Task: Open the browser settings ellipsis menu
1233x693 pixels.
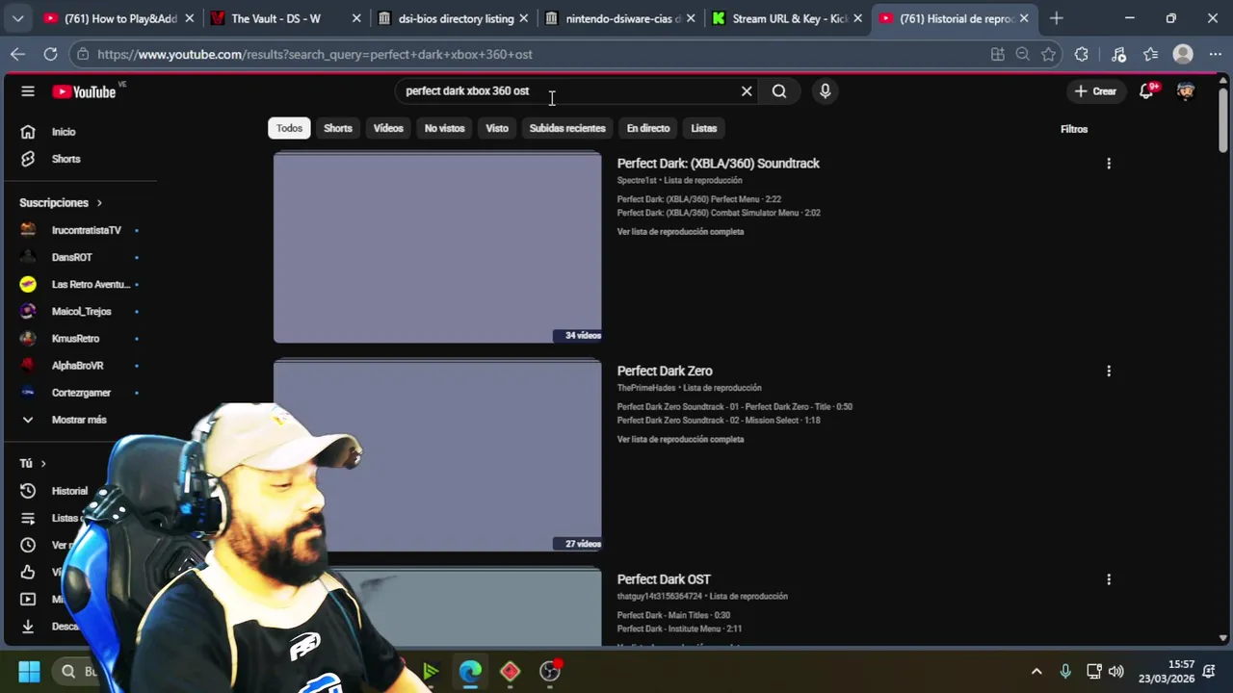Action: coord(1216,55)
